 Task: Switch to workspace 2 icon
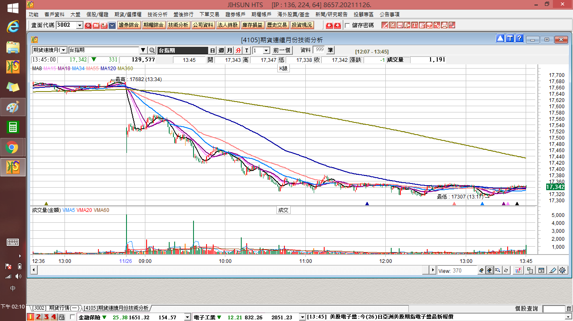pyautogui.click(x=38, y=317)
